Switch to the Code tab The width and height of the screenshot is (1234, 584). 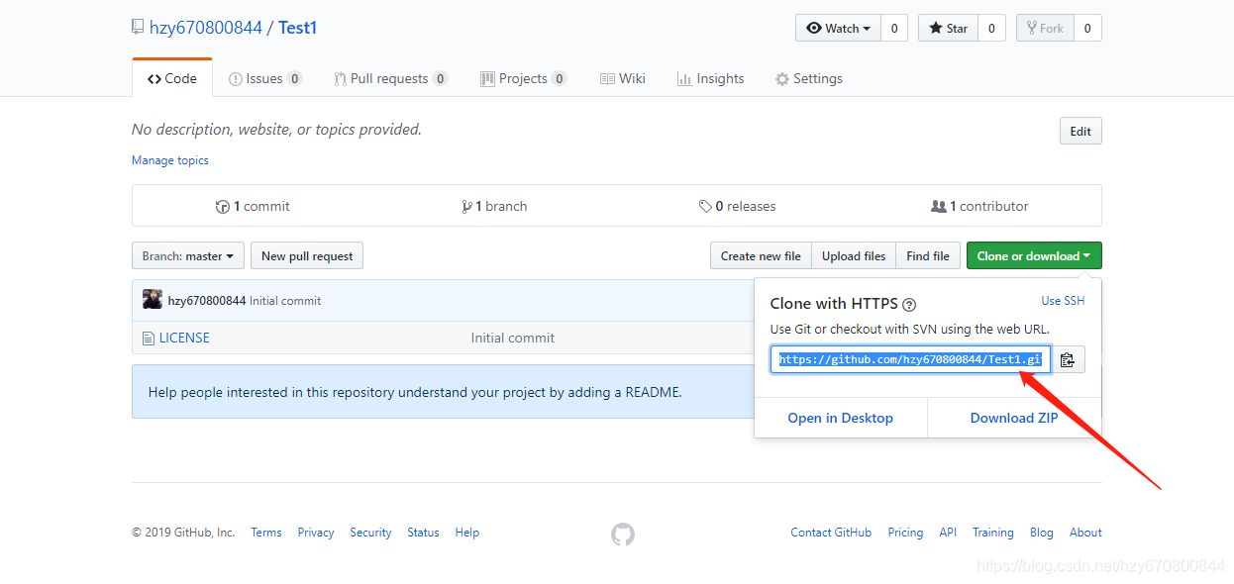[x=172, y=78]
